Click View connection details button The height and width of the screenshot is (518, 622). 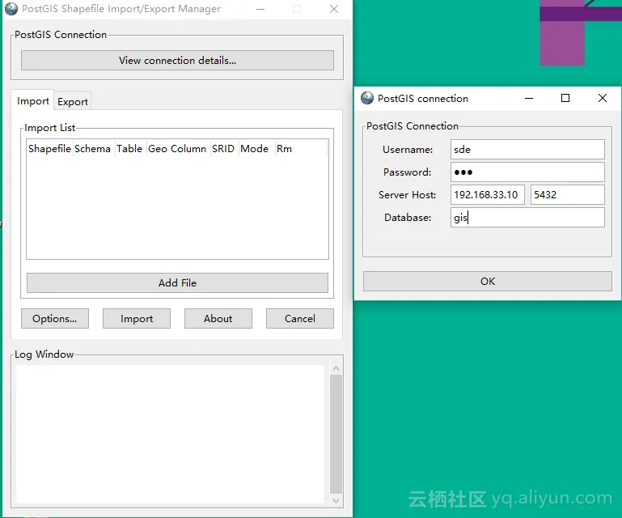[177, 61]
